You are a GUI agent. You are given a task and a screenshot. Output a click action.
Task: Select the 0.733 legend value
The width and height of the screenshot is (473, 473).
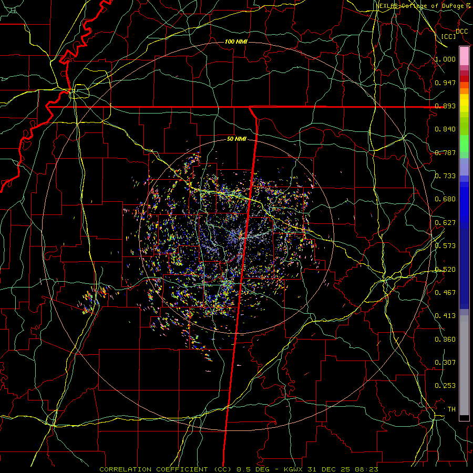(x=445, y=176)
